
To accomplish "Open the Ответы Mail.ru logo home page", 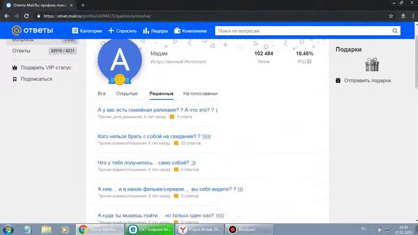I will coord(32,31).
